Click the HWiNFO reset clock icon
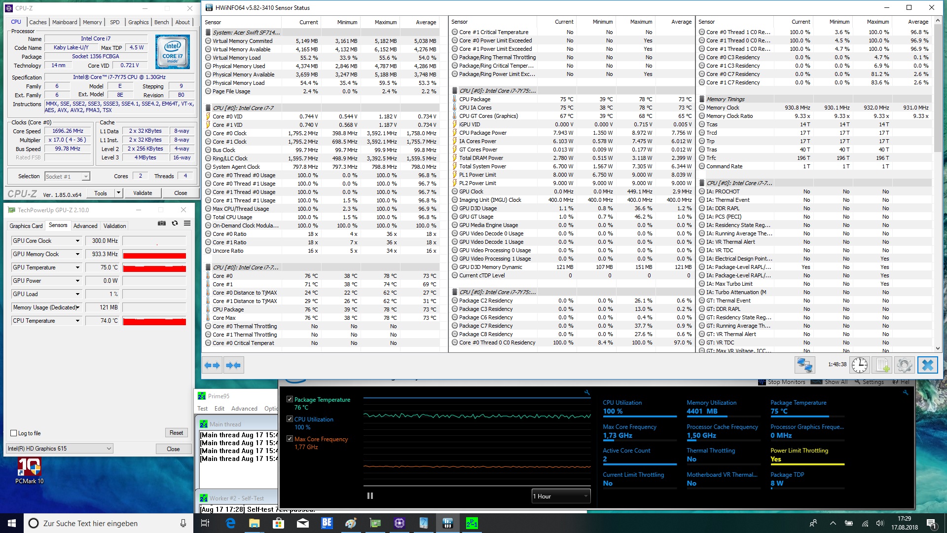This screenshot has height=533, width=947. 860,365
